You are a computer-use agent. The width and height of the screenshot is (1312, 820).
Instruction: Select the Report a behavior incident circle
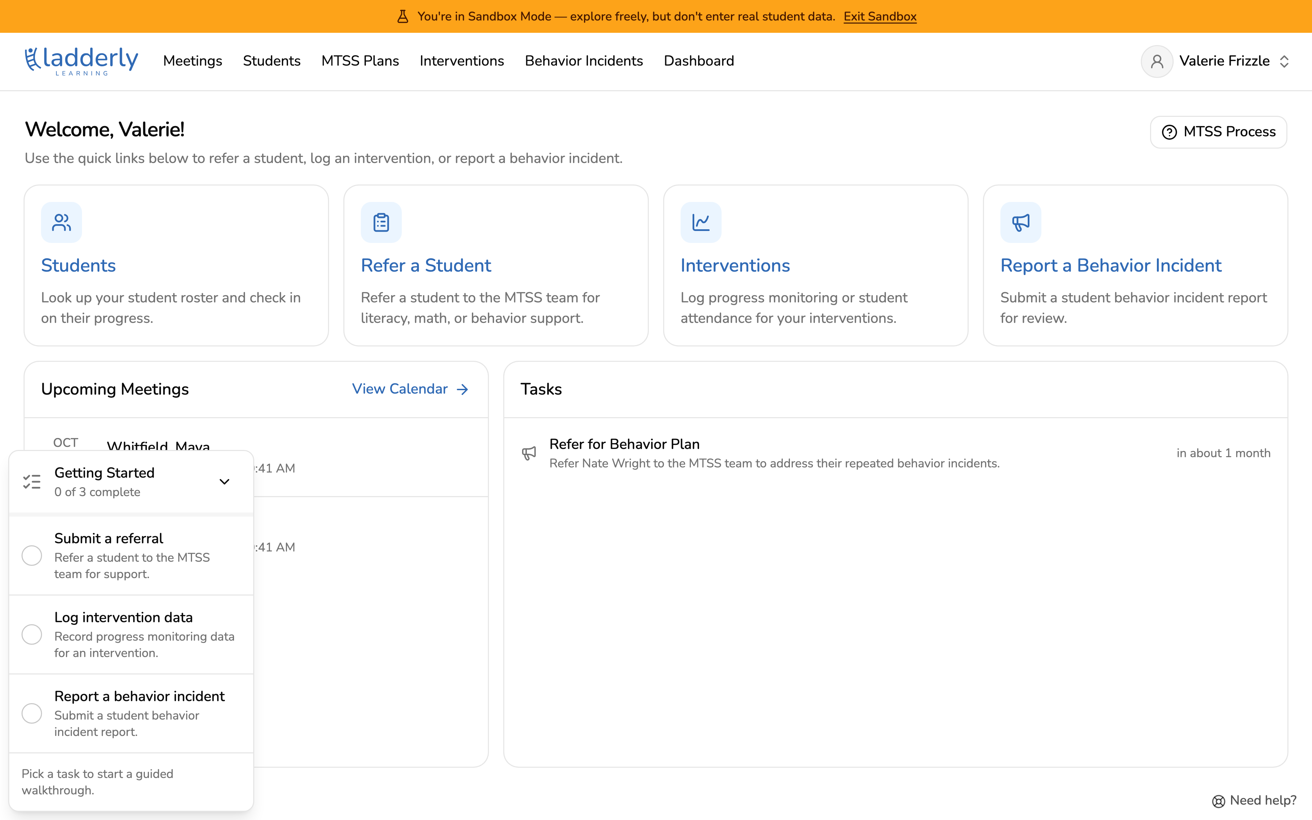point(32,713)
